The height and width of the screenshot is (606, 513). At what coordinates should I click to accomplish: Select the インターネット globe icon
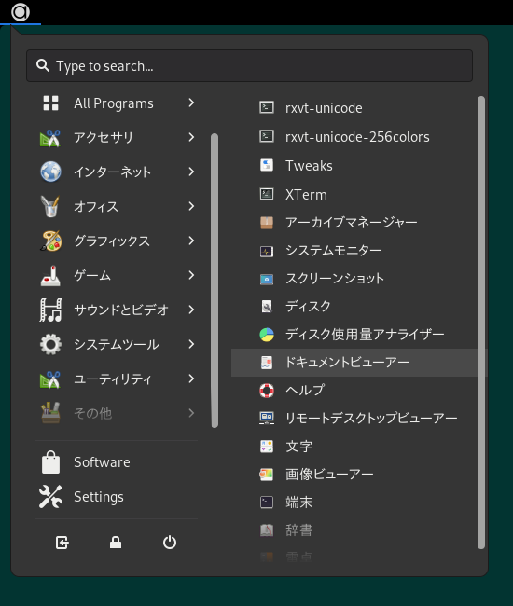[50, 172]
